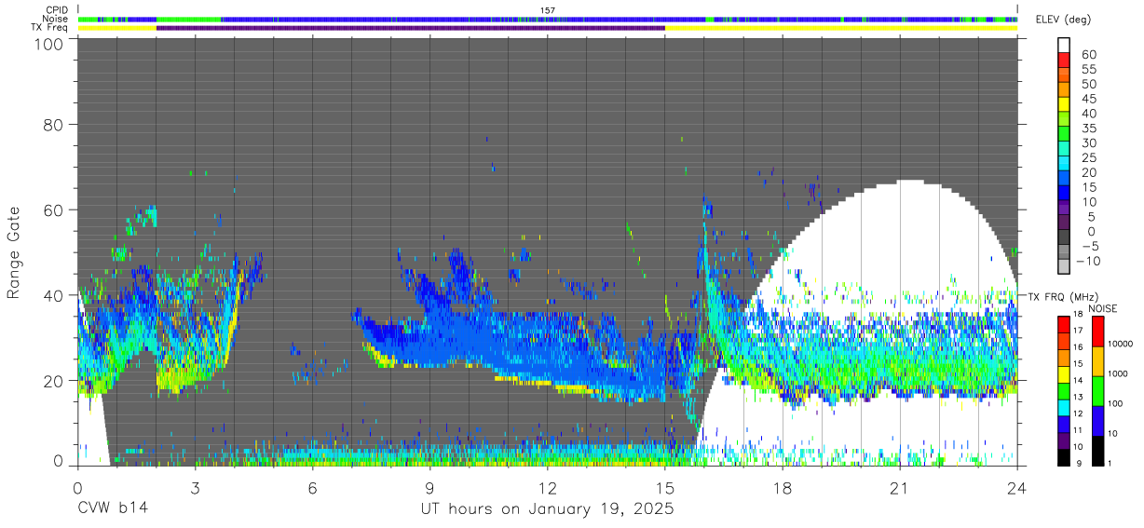This screenshot has width=1144, height=528.
Task: Click the UT hour tick label 21
Action: click(899, 487)
